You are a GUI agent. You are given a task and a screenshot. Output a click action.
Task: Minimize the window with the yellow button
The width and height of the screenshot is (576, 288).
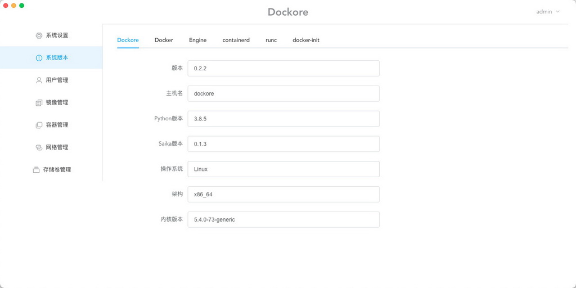point(13,6)
